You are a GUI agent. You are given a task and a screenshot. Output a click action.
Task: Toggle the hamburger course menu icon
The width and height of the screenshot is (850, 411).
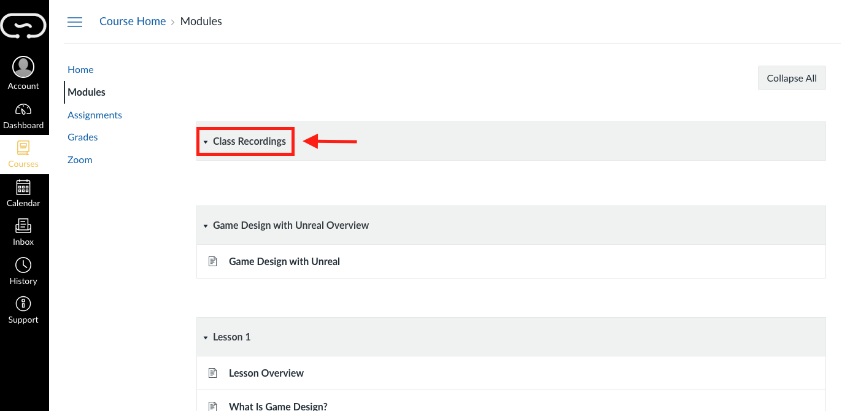(x=75, y=22)
